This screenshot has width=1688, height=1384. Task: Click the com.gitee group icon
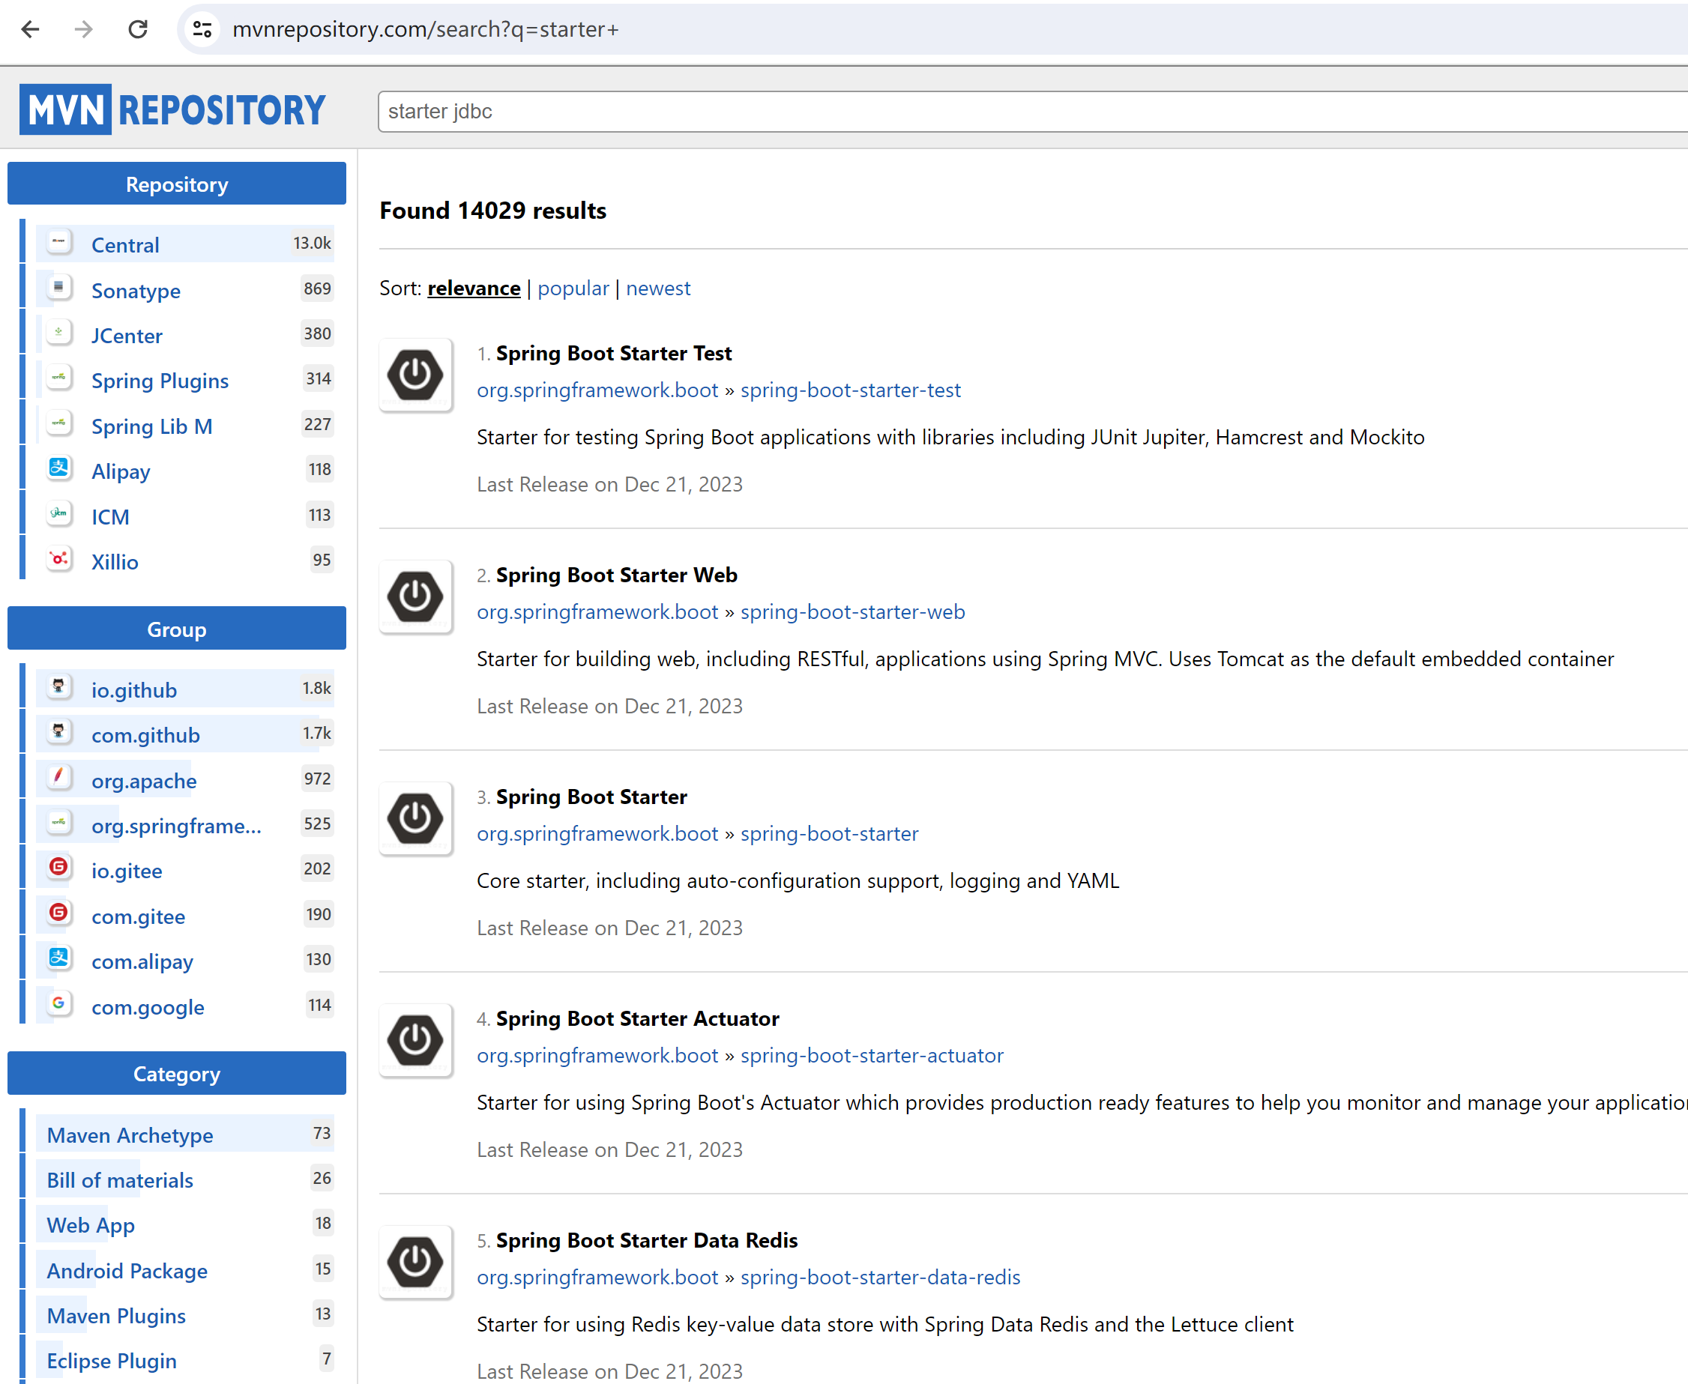click(59, 913)
